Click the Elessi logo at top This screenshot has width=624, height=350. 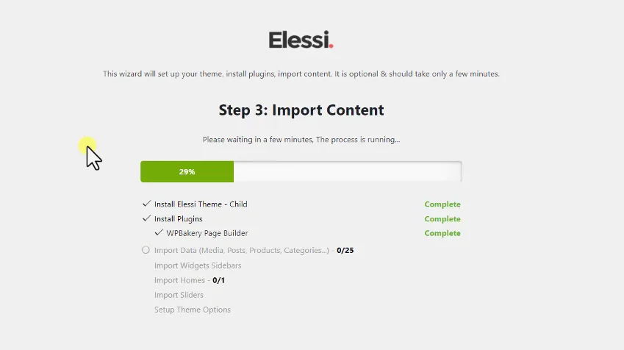tap(301, 40)
